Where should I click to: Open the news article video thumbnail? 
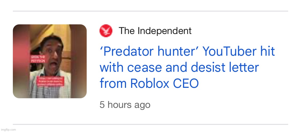coord(50,61)
